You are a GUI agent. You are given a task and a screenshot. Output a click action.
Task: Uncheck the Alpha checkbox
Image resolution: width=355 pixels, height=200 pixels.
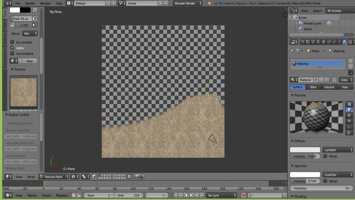point(12,48)
